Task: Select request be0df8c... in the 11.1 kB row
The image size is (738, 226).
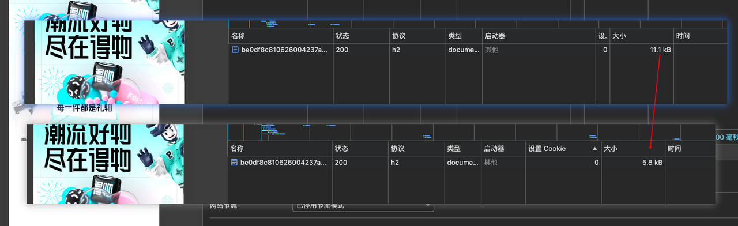Action: [284, 50]
